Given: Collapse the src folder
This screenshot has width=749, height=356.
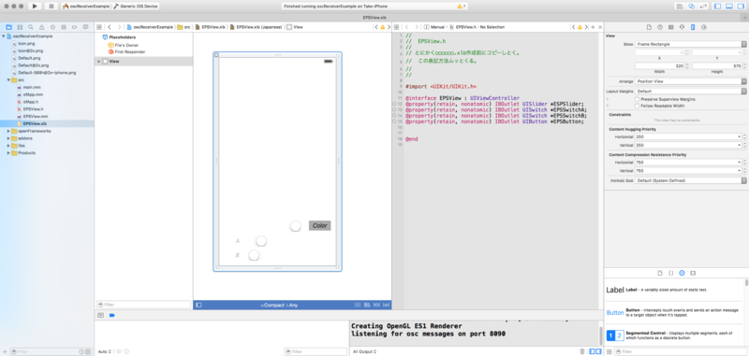Looking at the screenshot, I should 8,80.
